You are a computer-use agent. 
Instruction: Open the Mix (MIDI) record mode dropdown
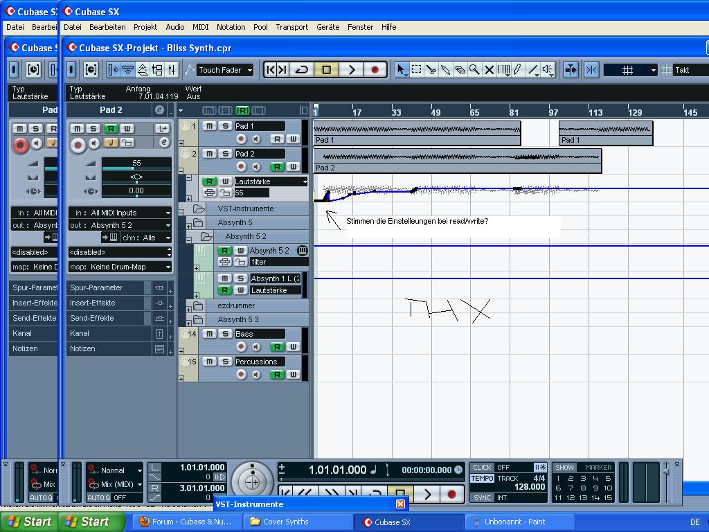[115, 484]
